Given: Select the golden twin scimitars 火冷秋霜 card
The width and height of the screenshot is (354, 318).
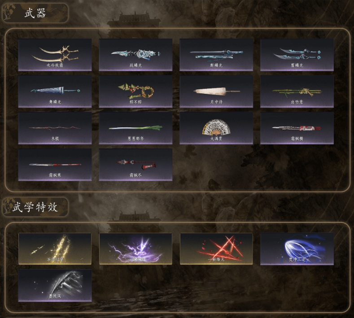Looking at the screenshot, I should coord(55,55).
